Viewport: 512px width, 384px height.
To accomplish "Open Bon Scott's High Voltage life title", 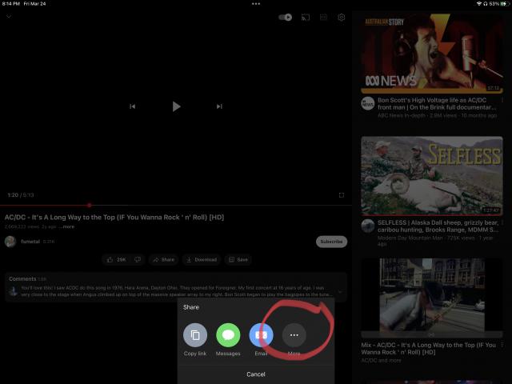I will pos(437,103).
